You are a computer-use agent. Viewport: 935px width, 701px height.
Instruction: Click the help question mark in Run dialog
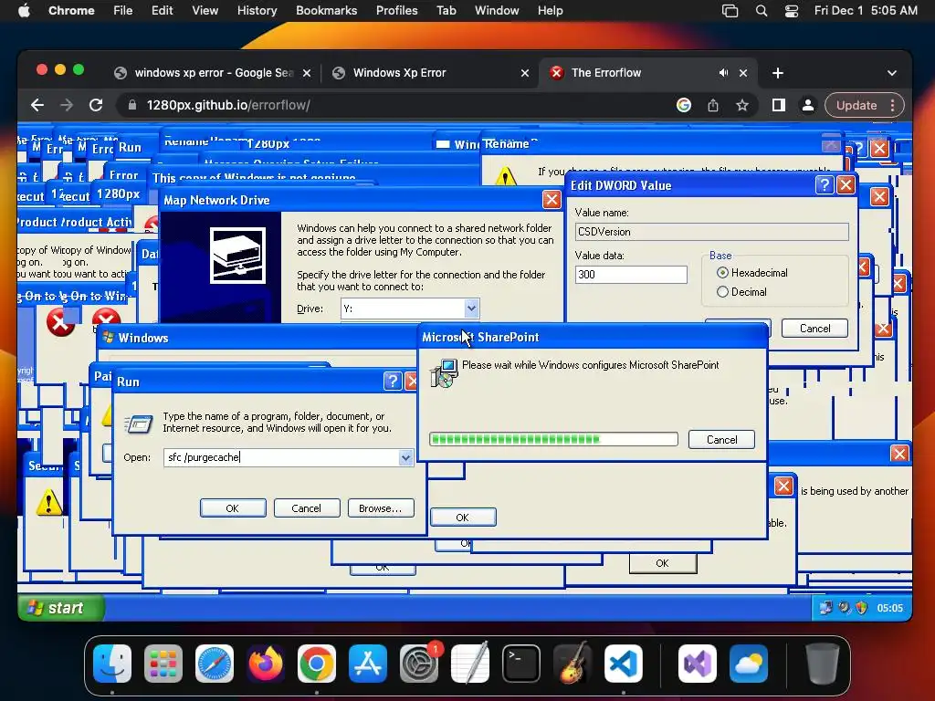[393, 382]
